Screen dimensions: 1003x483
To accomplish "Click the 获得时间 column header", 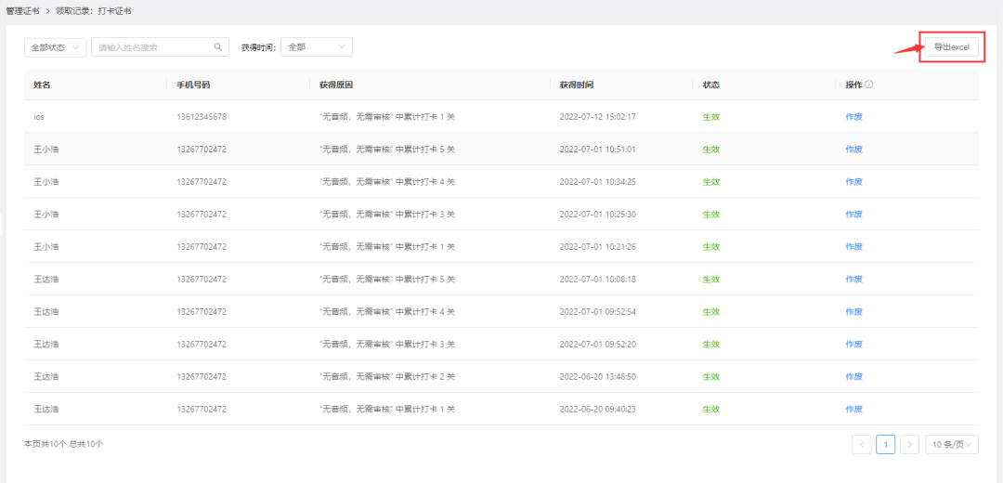I will [577, 85].
